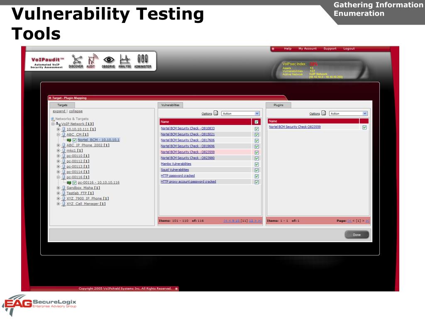Open Nortel BCM Security Check - Q823980 link

(x=188, y=158)
